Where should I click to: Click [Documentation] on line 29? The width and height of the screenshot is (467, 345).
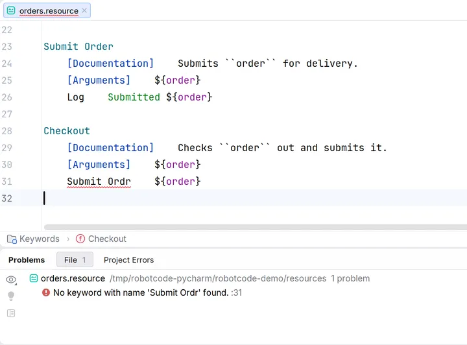(110, 148)
